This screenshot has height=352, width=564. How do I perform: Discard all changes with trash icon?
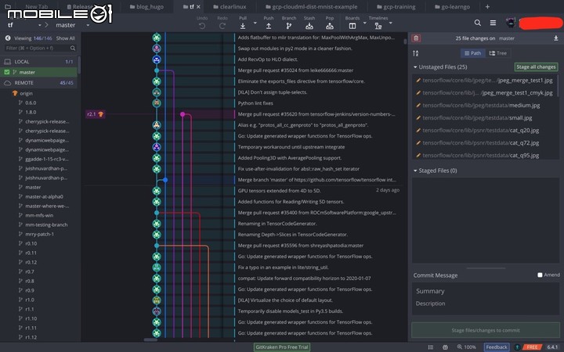click(x=416, y=38)
